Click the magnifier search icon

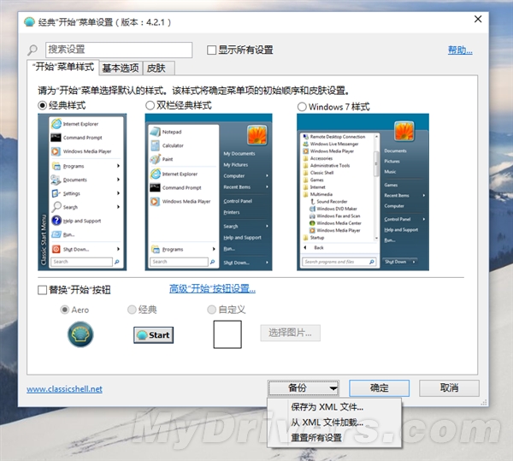click(x=33, y=51)
